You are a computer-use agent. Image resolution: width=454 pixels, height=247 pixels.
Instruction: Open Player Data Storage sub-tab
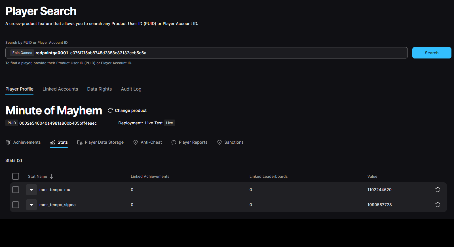click(x=100, y=142)
